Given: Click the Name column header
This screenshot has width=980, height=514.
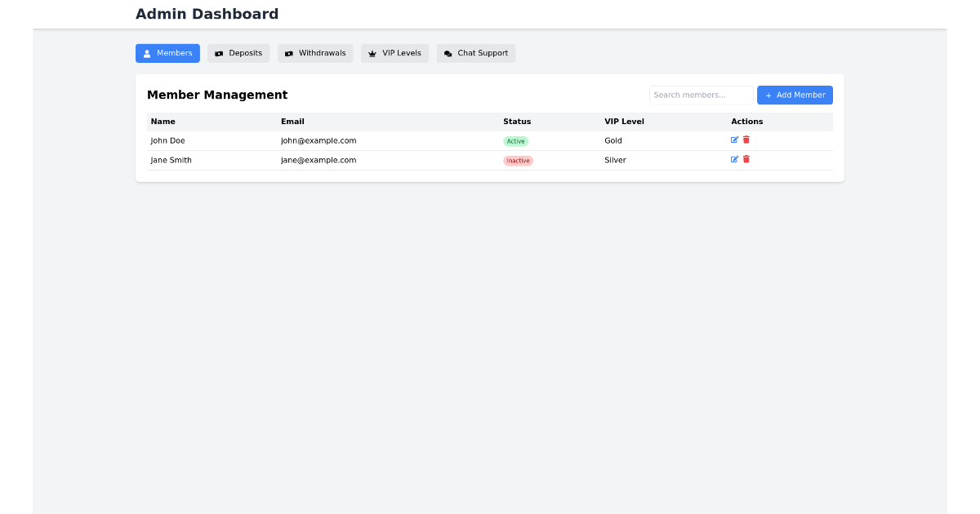Looking at the screenshot, I should [x=163, y=121].
